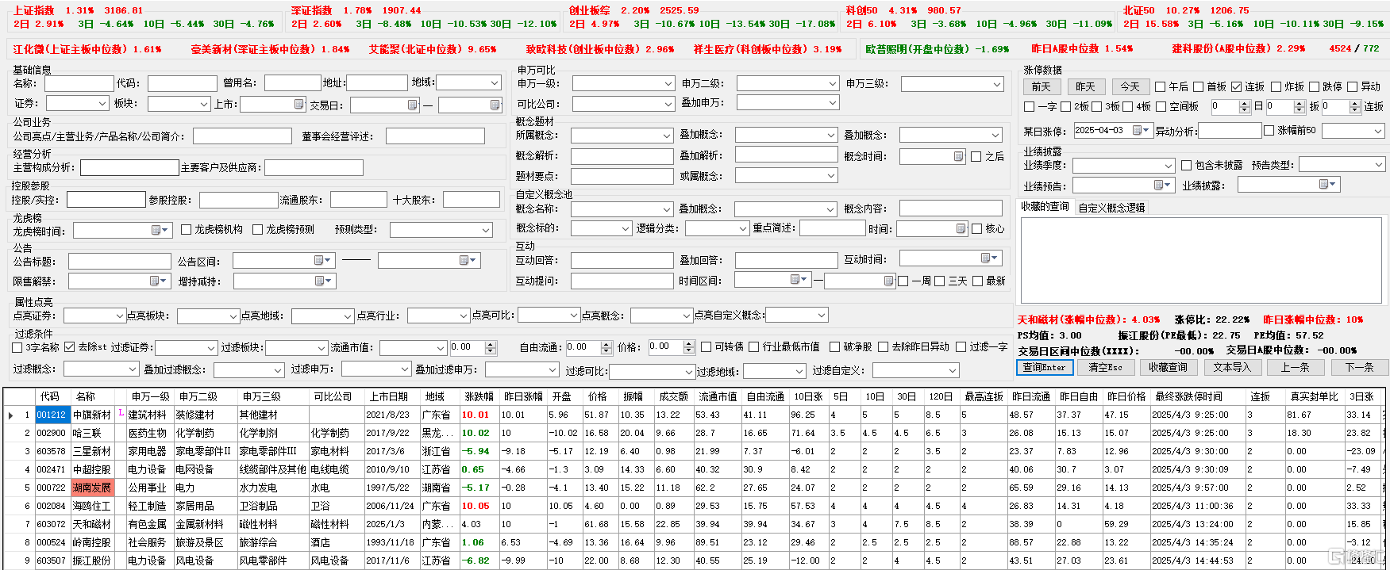Viewport: 1390px width, 570px height.
Task: Enable the 跌停 checkbox
Action: [1314, 86]
